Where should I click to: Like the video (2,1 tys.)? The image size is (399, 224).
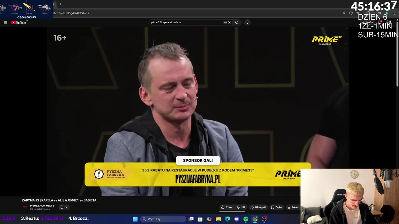(x=227, y=207)
